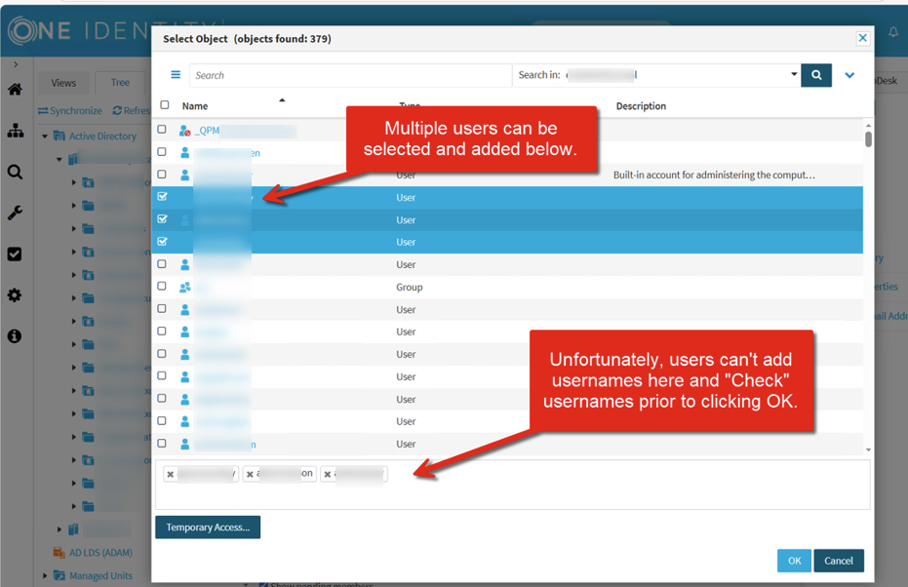Collapse the Active Directory tree node
Image resolution: width=908 pixels, height=587 pixels.
pos(45,137)
